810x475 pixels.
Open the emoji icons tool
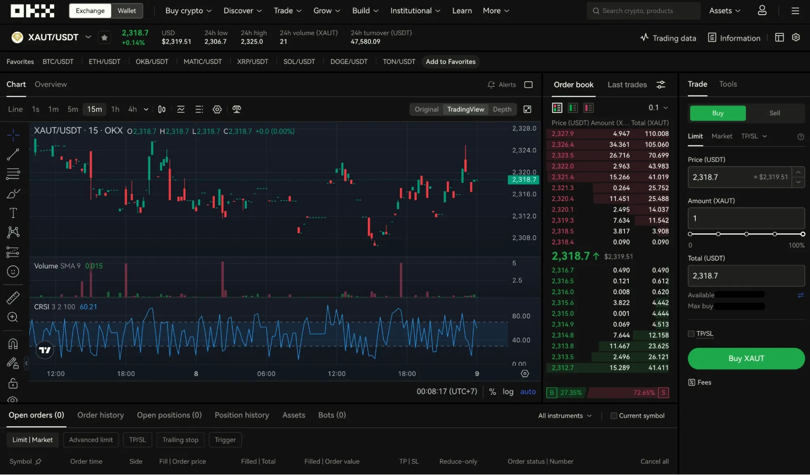pyautogui.click(x=13, y=271)
